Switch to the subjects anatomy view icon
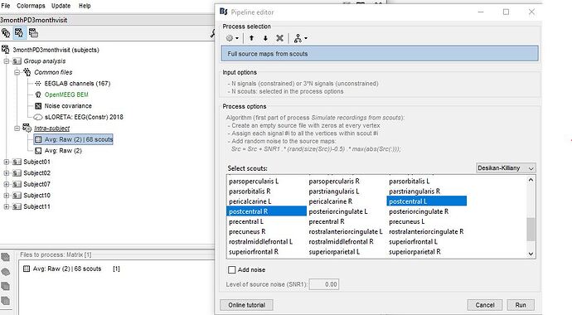 tap(6, 33)
